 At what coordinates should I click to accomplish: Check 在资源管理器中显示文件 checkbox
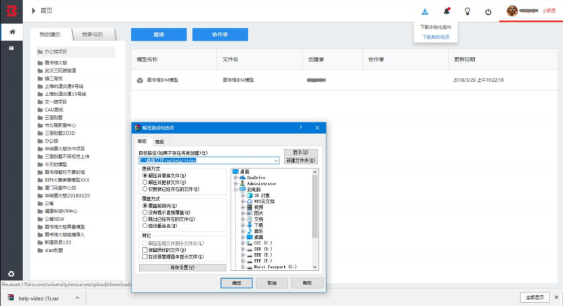145,257
